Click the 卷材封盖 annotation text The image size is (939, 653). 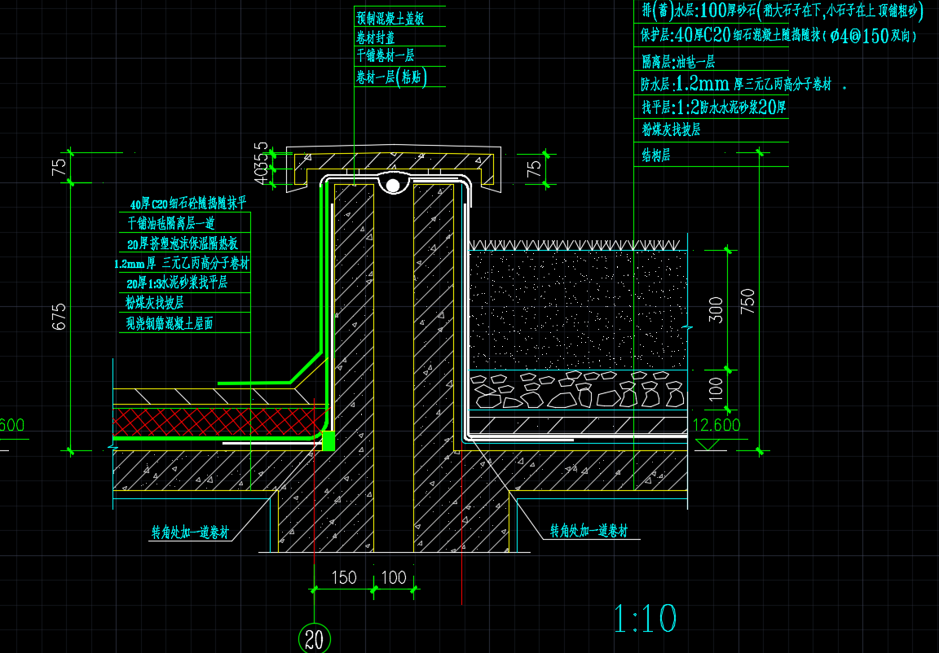pos(375,37)
